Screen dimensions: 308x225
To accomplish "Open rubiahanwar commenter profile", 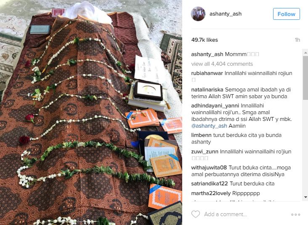I will [207, 73].
